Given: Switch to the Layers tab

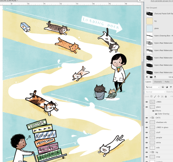Looking at the screenshot, I should tap(148, 82).
